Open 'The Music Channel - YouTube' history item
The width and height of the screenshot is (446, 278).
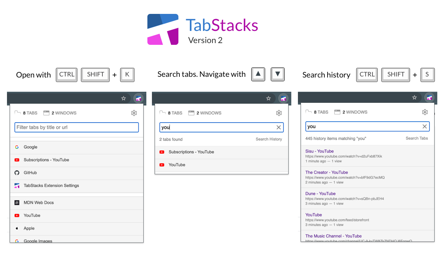coord(368,236)
